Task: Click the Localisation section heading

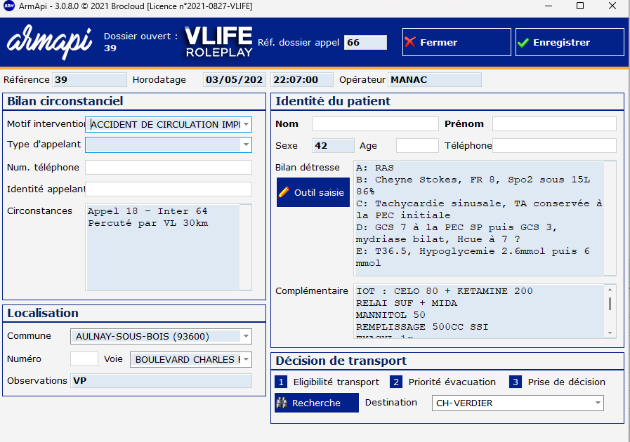Action: [43, 313]
